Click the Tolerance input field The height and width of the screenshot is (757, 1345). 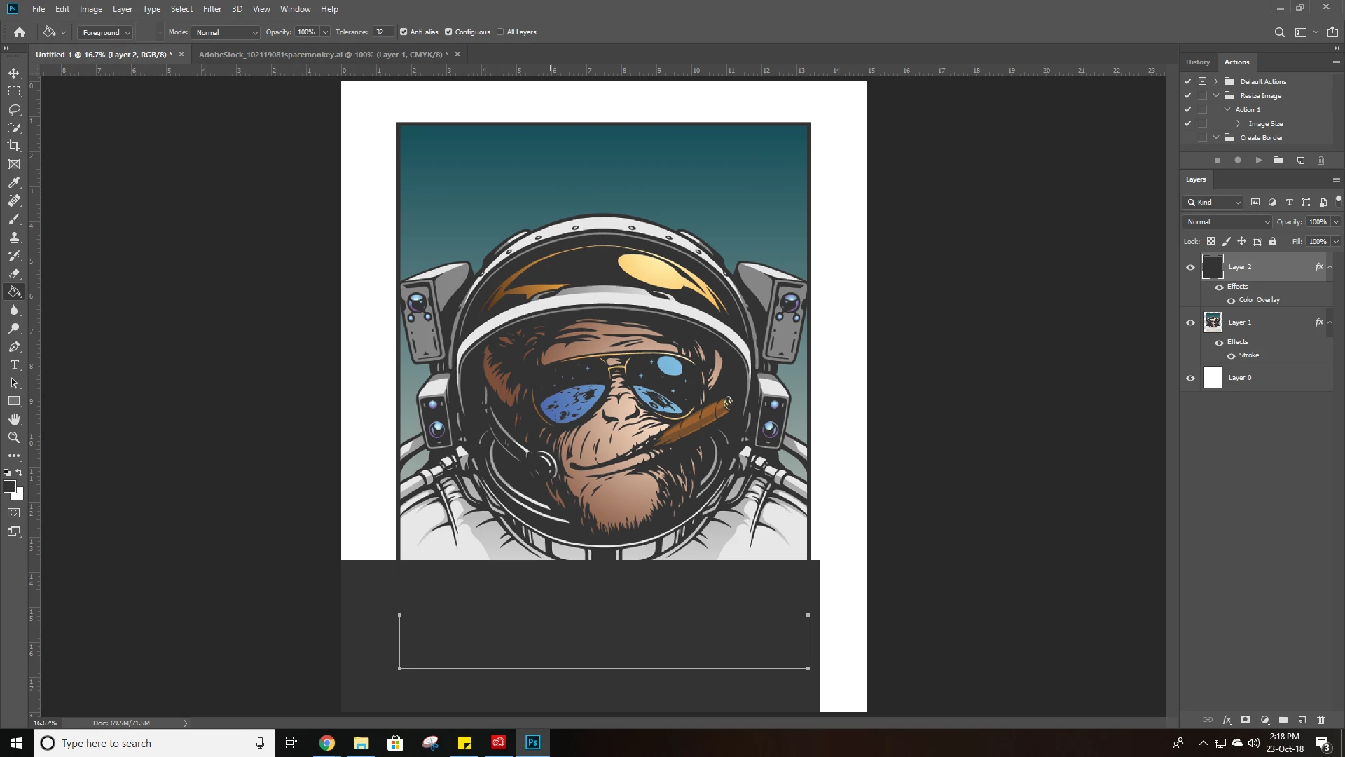click(x=382, y=32)
